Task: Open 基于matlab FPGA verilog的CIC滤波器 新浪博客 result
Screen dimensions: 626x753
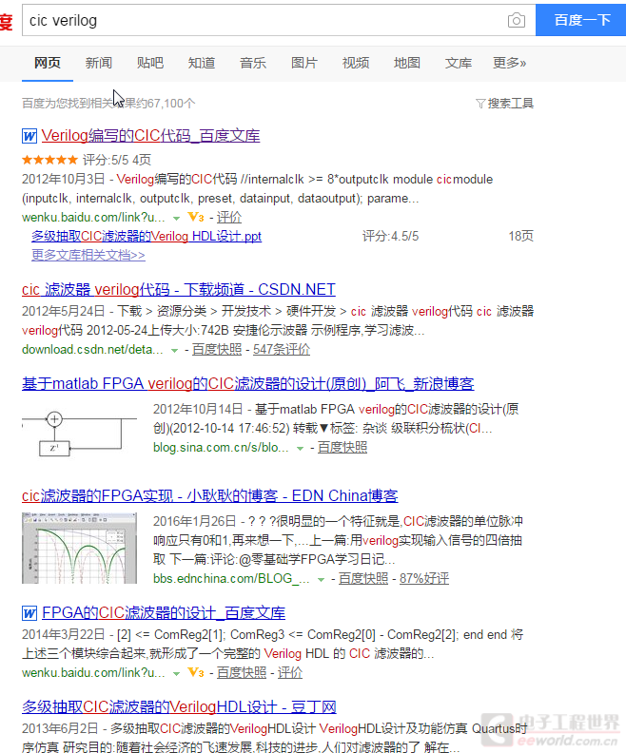Action: click(248, 384)
